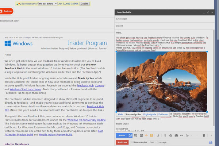Click the 'Stefan Petri' signature name
The height and width of the screenshot is (146, 219).
point(122,129)
